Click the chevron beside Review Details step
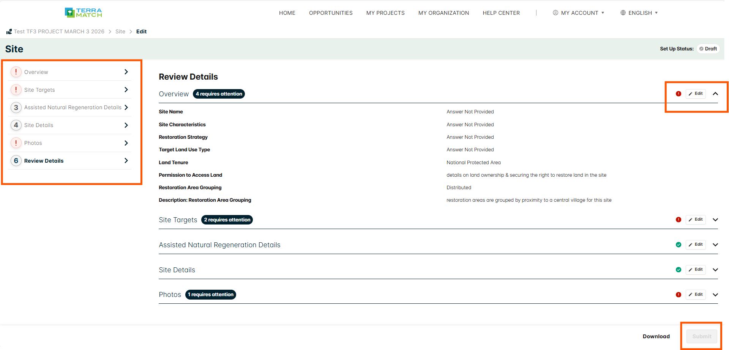Viewport: 729px width, 350px height. click(126, 160)
